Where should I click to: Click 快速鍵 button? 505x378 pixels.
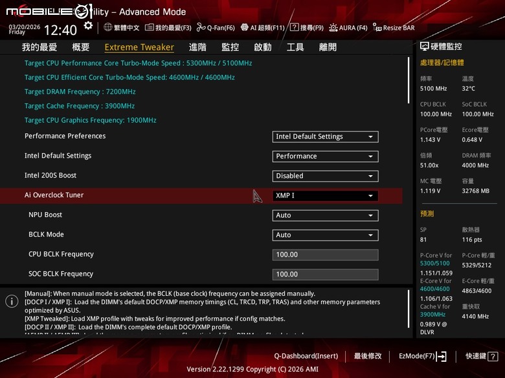[476, 356]
